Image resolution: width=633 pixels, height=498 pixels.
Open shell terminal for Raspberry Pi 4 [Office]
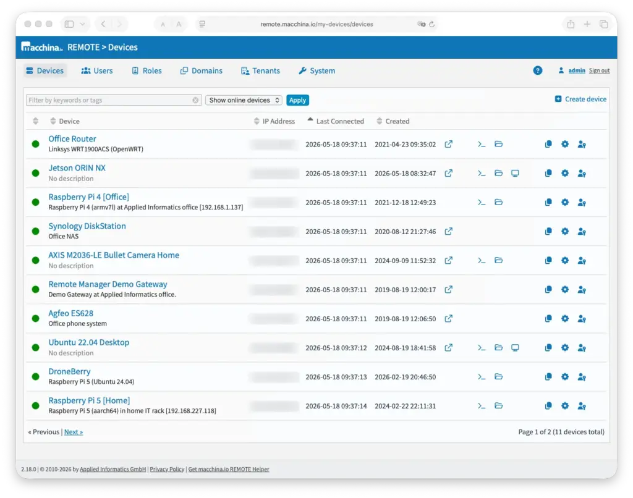point(481,202)
